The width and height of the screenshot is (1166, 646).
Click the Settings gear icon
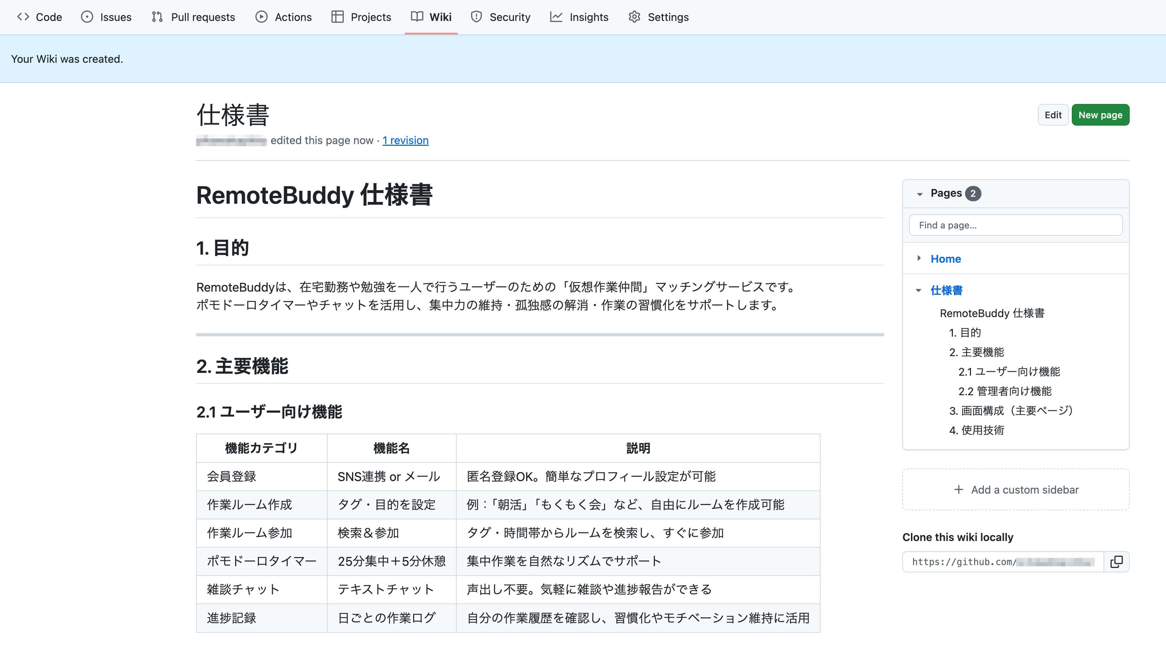click(634, 17)
